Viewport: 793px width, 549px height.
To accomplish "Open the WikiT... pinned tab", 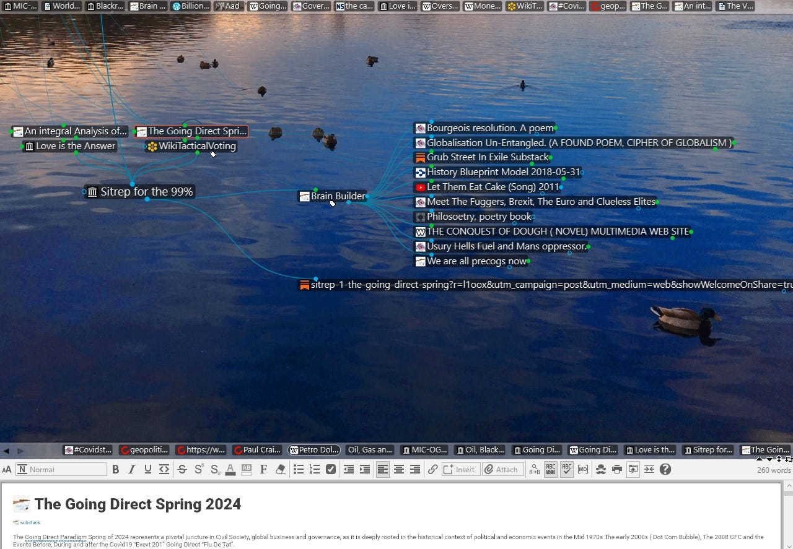I will coord(524,6).
